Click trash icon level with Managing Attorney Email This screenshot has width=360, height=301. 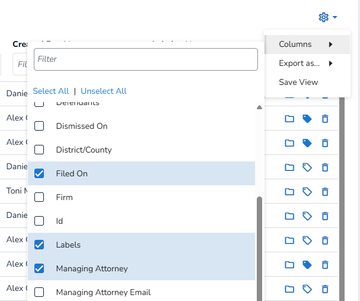click(x=325, y=289)
